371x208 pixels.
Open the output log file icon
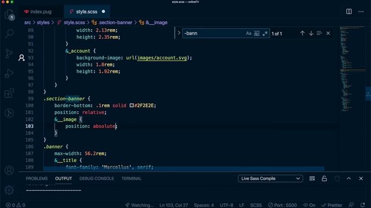point(337,179)
